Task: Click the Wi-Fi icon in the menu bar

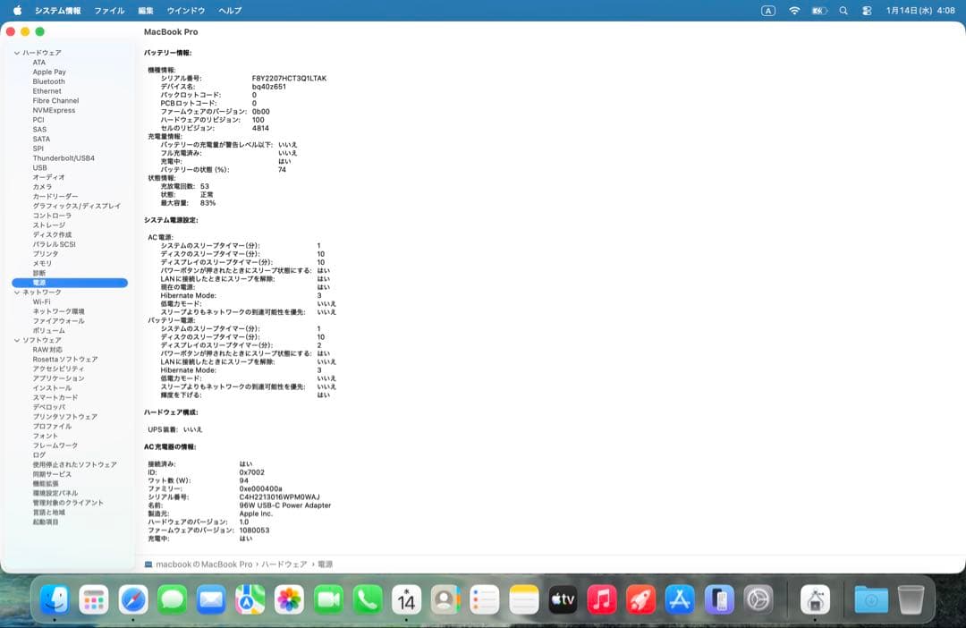Action: [795, 11]
